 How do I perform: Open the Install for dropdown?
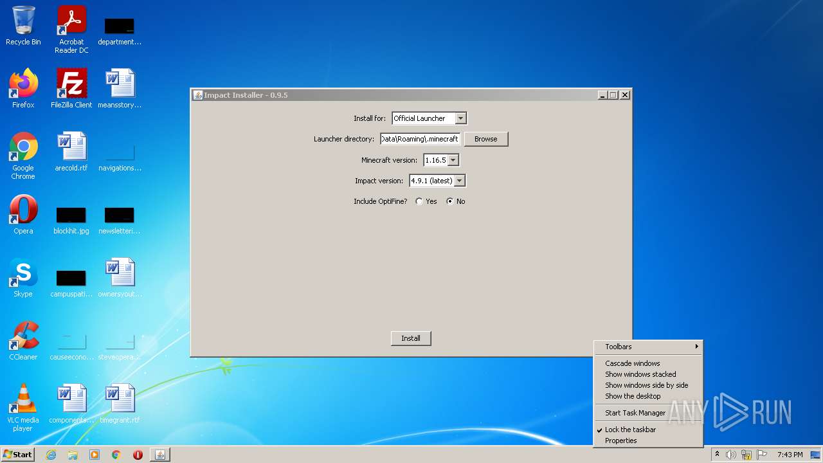(460, 118)
